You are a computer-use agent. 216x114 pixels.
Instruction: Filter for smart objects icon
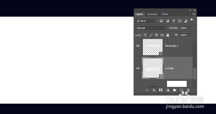(x=186, y=21)
